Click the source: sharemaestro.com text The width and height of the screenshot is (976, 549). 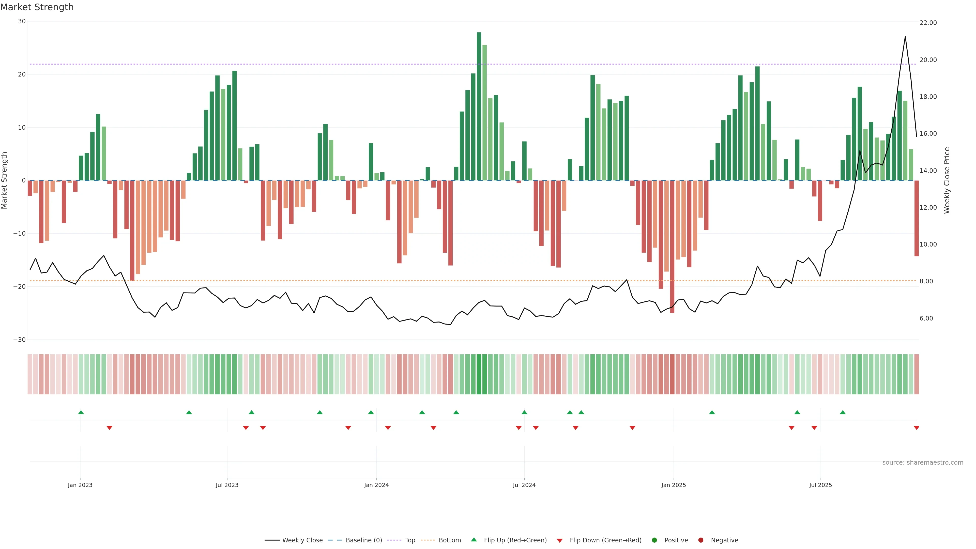click(923, 463)
